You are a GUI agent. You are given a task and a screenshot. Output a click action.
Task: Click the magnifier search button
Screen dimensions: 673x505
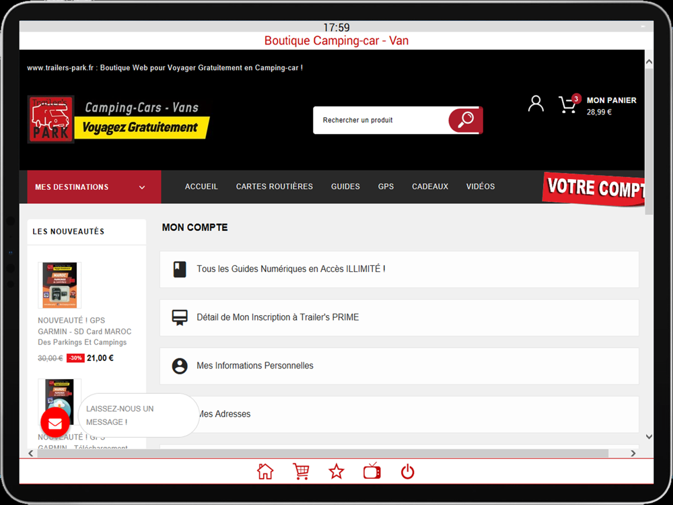[465, 121]
